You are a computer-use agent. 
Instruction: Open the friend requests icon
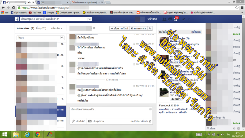[x=164, y=19]
